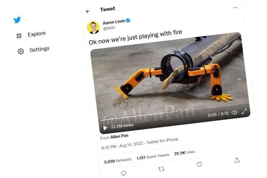
Task: Play the video with the play button
Action: point(105,128)
